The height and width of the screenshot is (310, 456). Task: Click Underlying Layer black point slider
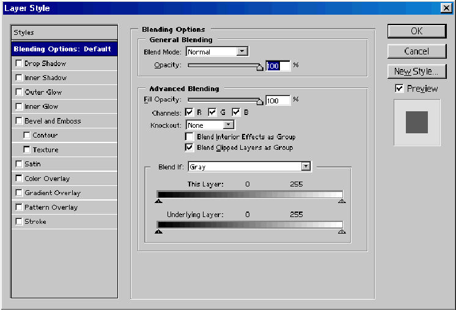158,232
